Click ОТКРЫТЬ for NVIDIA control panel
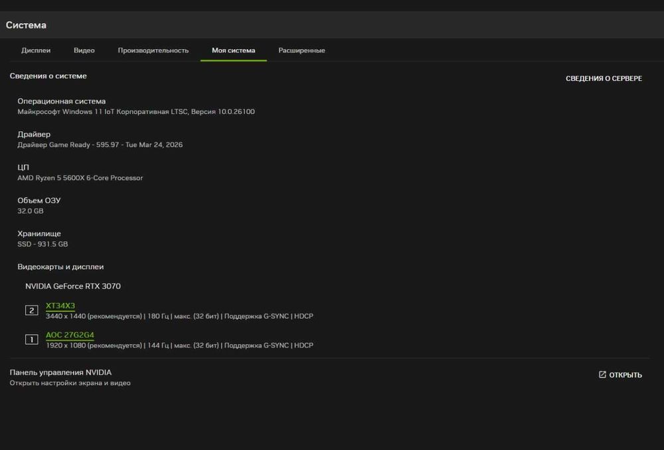This screenshot has width=664, height=450. coord(620,375)
